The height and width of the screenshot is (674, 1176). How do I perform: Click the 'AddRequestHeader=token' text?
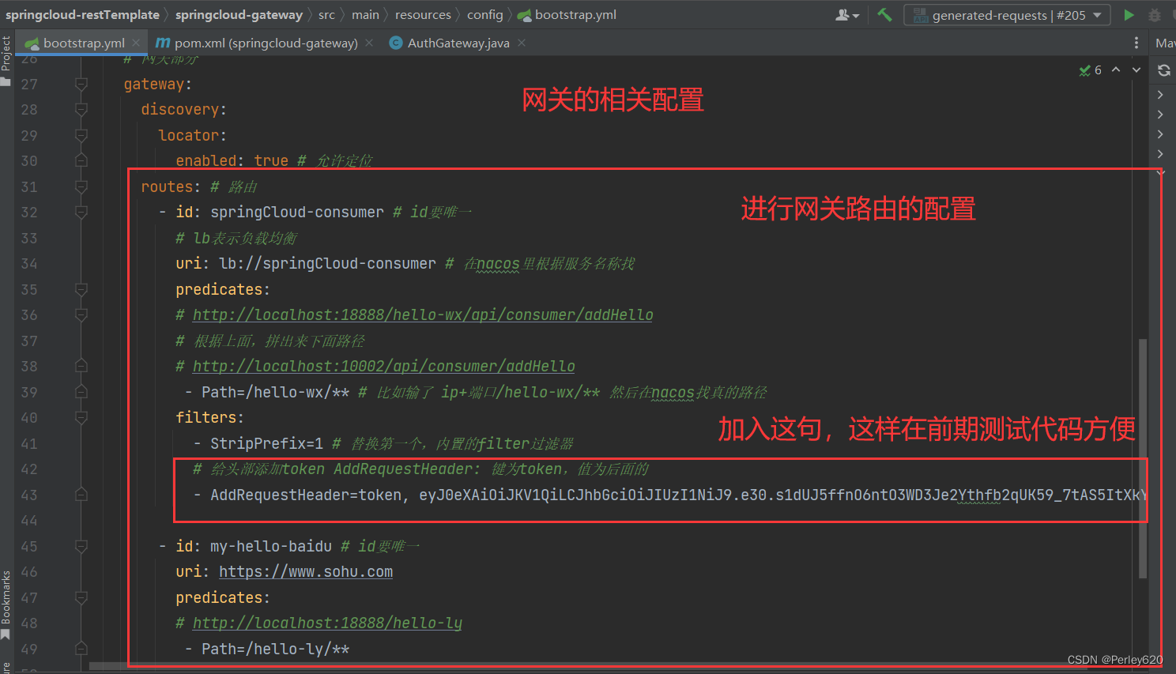(306, 495)
